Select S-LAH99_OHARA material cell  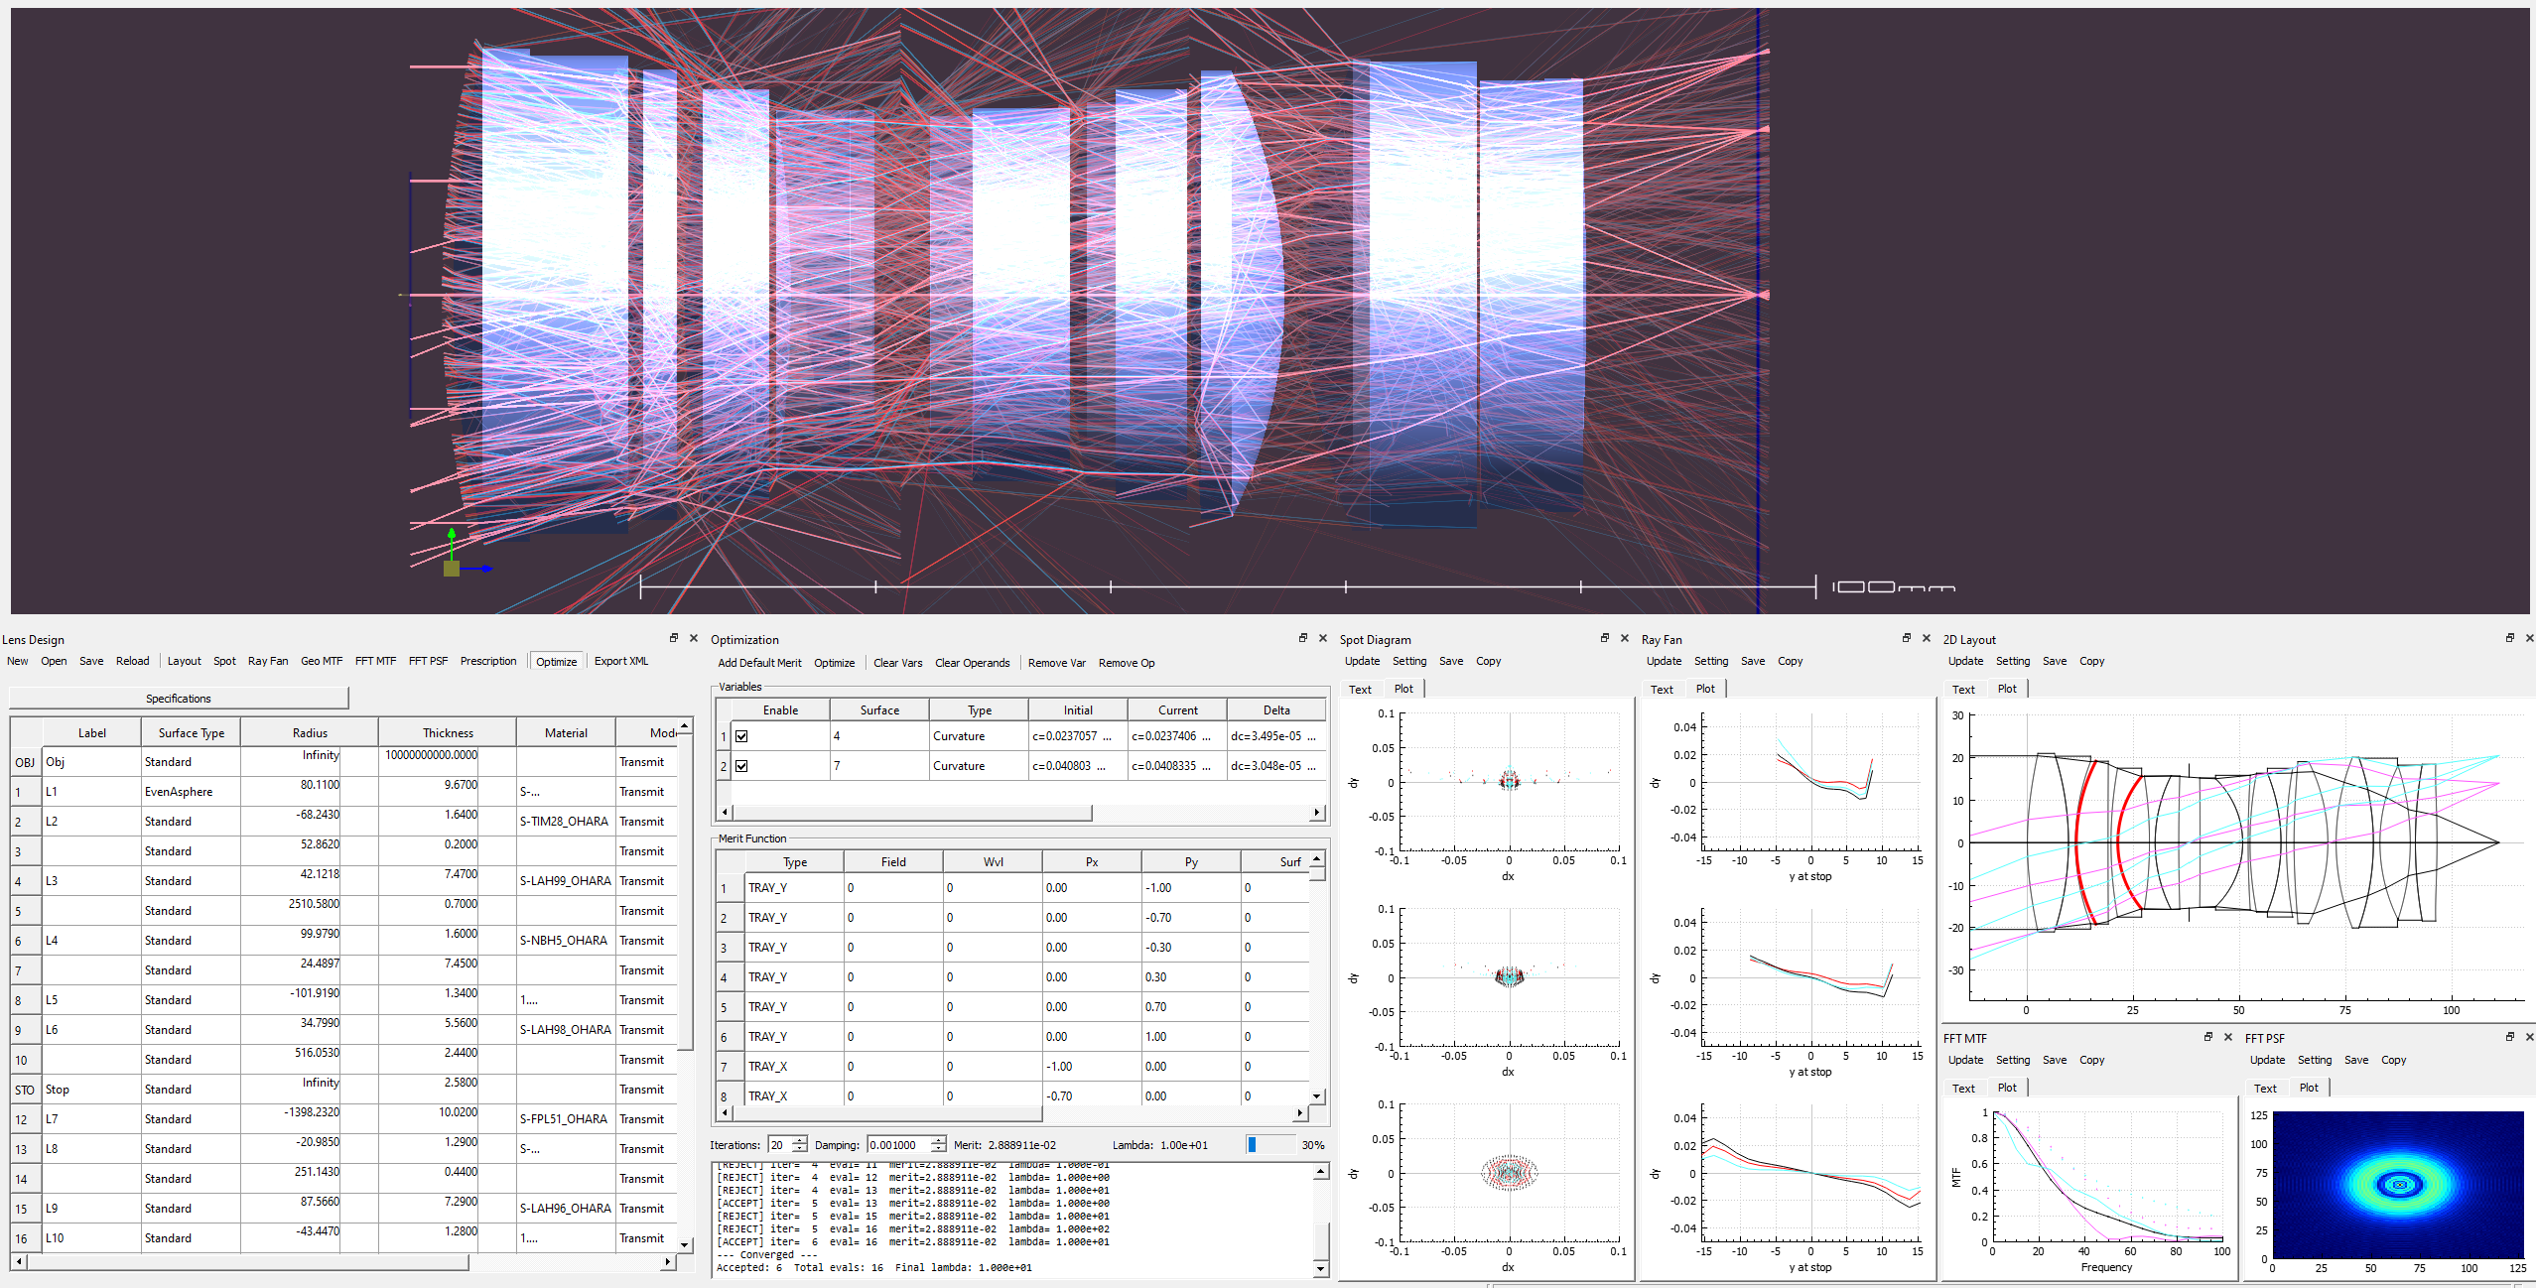[x=566, y=880]
